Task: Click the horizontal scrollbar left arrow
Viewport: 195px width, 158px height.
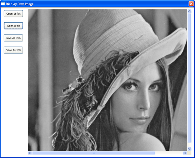Action: click(30, 153)
